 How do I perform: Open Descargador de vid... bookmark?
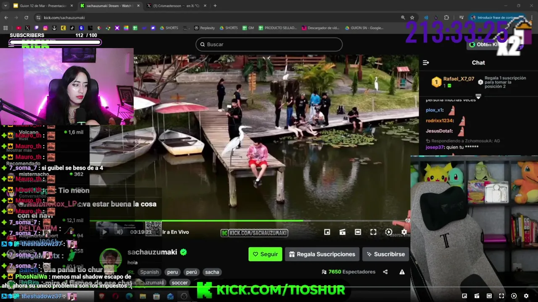click(321, 28)
